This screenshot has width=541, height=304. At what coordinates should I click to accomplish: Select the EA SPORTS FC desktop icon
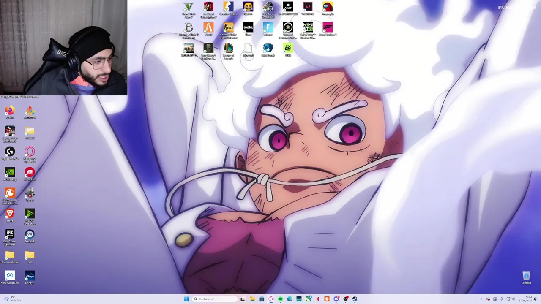[288, 9]
